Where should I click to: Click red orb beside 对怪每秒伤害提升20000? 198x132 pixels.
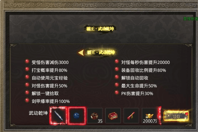click(x=117, y=61)
